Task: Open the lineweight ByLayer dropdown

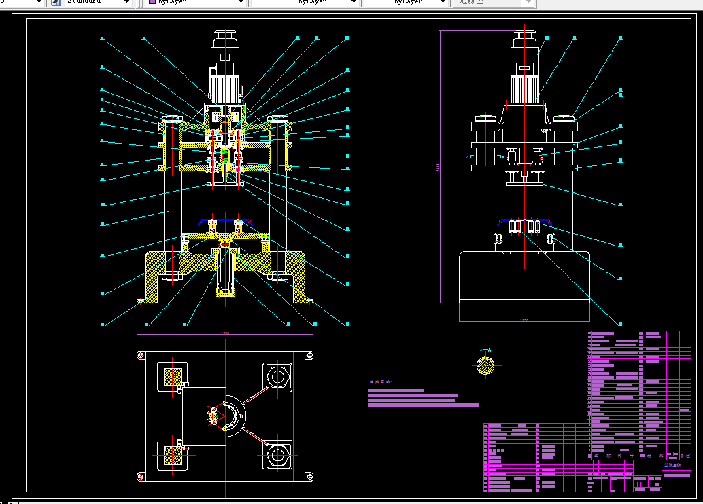Action: point(406,2)
